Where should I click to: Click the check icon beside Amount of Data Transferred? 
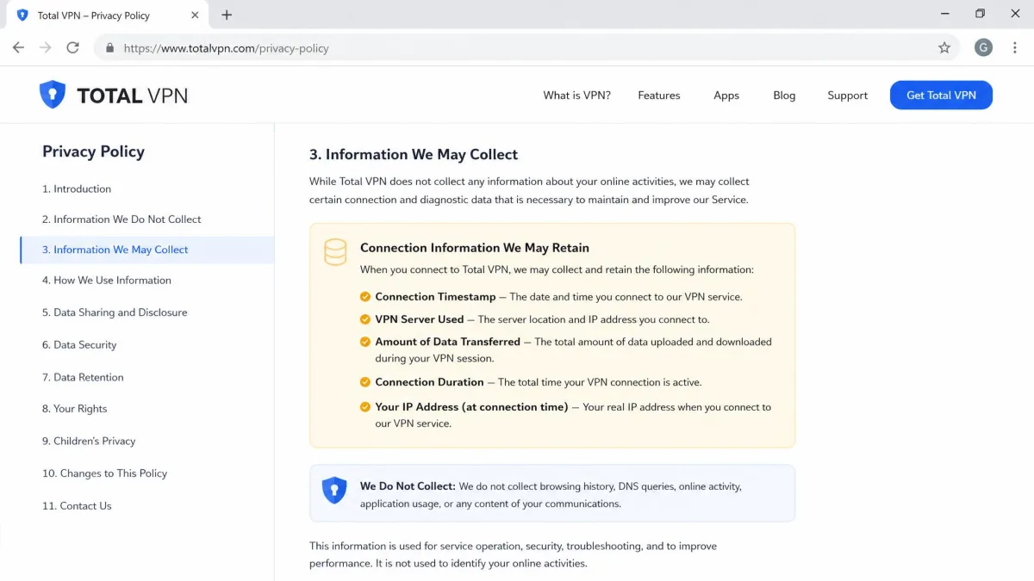[365, 342]
